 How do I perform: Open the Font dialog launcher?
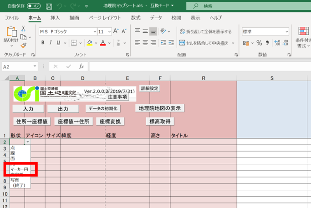click(x=128, y=55)
